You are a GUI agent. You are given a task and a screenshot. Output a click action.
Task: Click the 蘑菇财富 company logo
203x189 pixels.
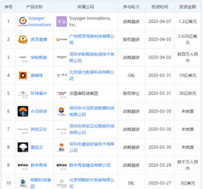click(x=62, y=147)
